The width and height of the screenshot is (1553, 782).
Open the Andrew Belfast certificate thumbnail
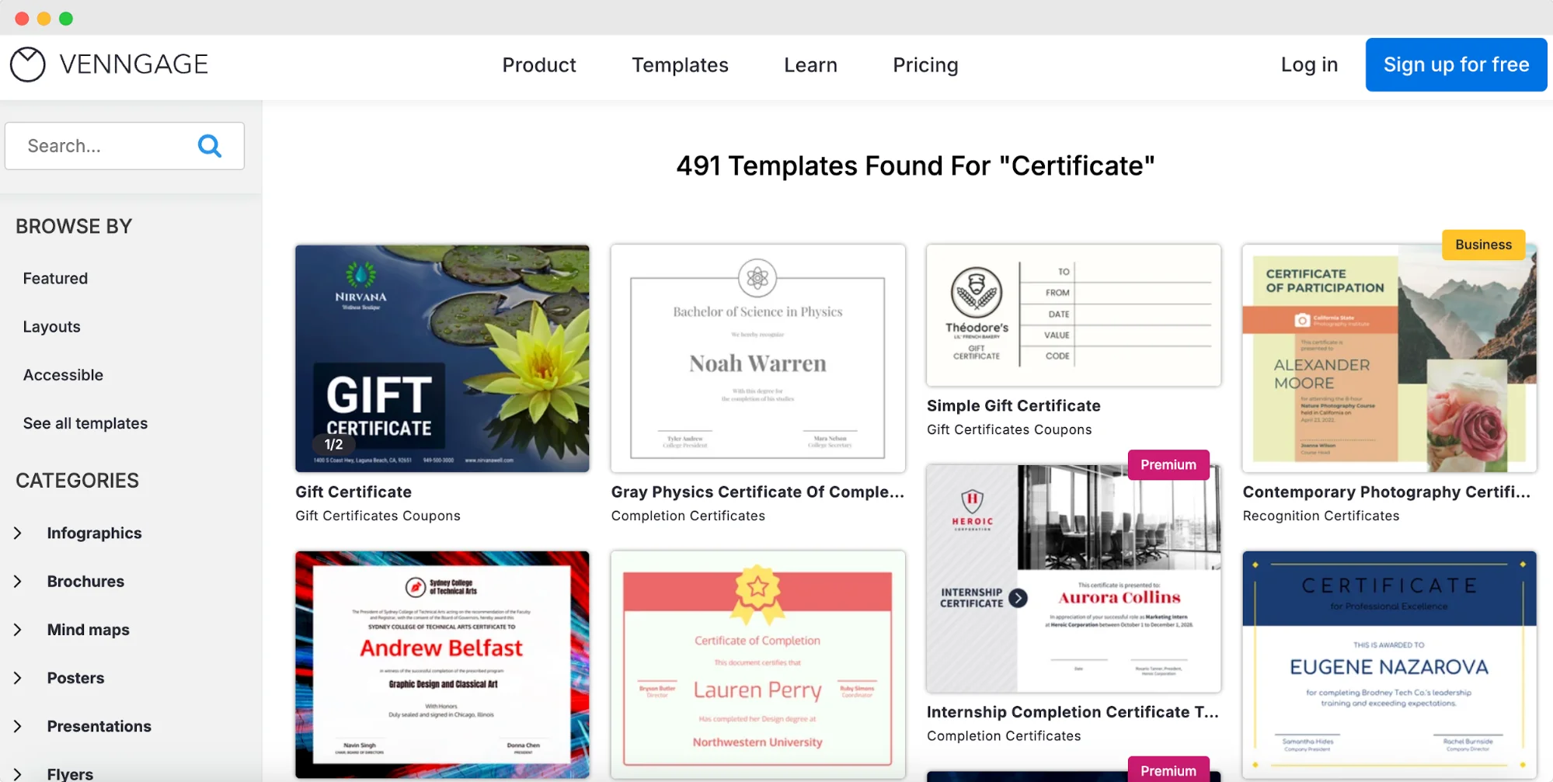tap(442, 665)
